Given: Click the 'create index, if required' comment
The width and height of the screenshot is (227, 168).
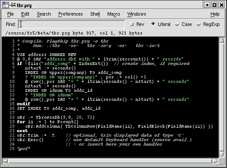Looking at the screenshot, I should coord(152,64).
